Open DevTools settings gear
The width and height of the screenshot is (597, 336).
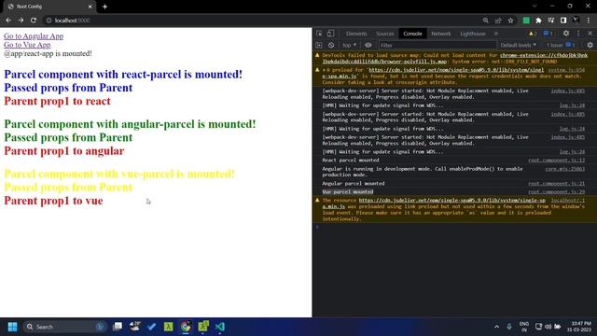click(566, 34)
